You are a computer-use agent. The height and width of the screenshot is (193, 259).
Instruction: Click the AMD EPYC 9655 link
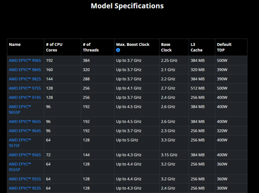pos(25,122)
